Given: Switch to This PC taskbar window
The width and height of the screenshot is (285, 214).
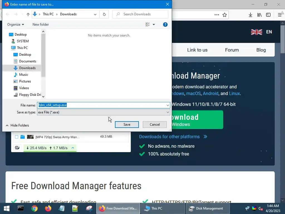Looking at the screenshot, I should [163, 208].
